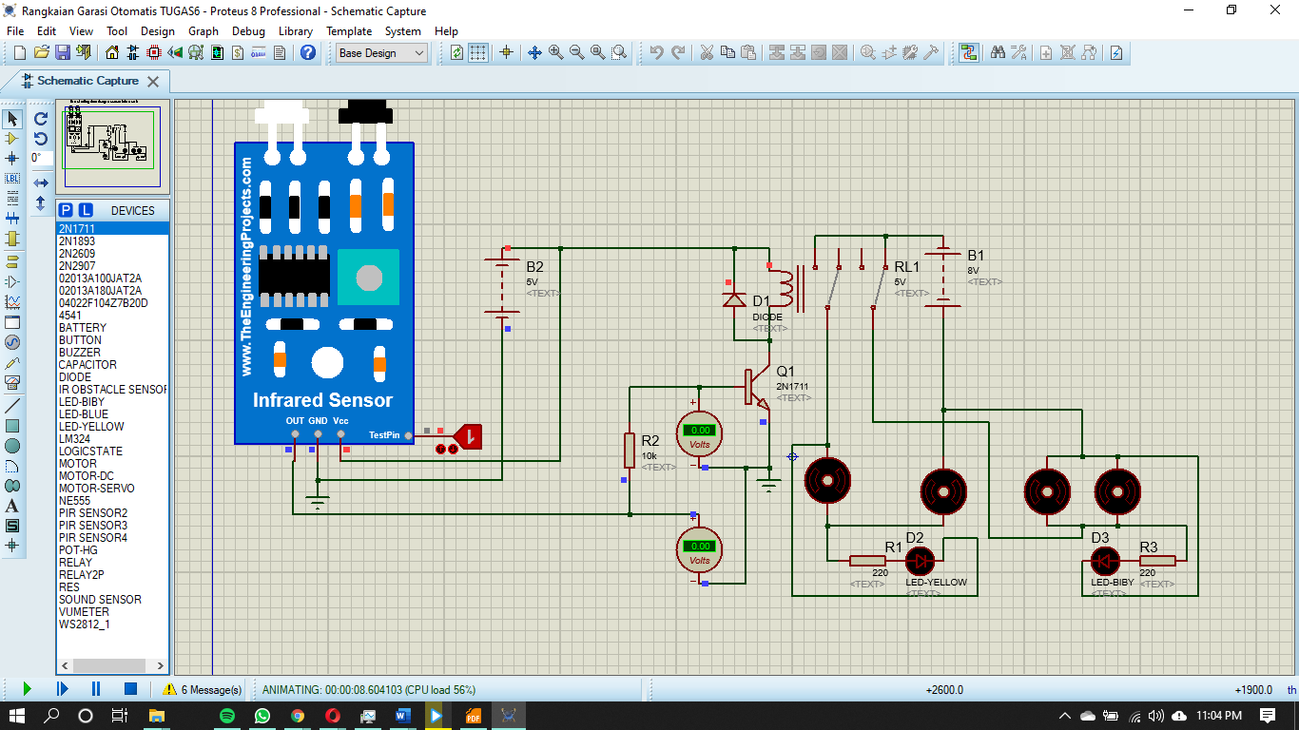Select the Selection Mode arrow tool
The image size is (1299, 730).
[x=12, y=119]
